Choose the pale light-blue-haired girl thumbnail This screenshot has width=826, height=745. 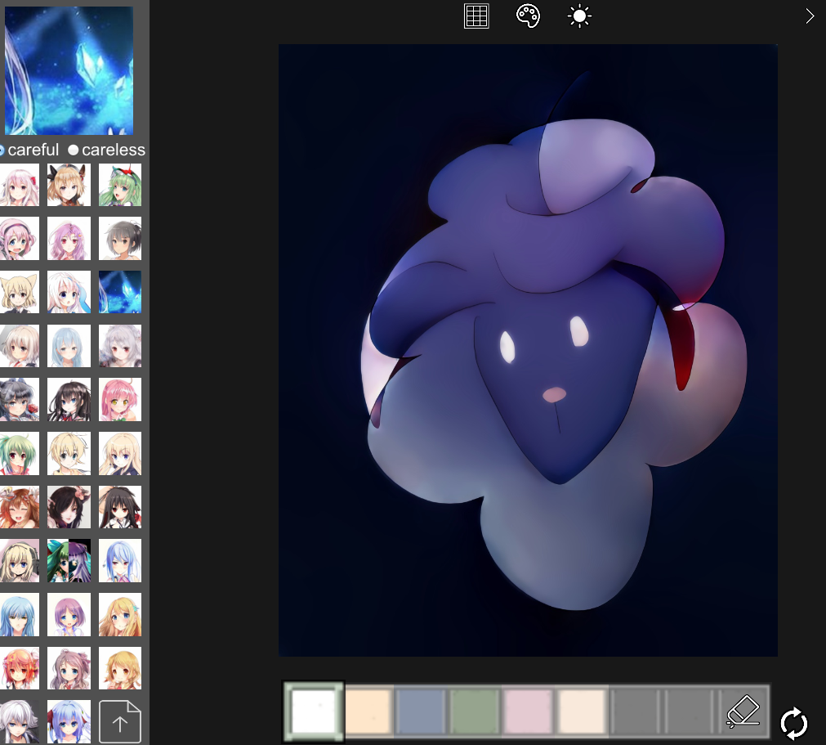click(69, 346)
